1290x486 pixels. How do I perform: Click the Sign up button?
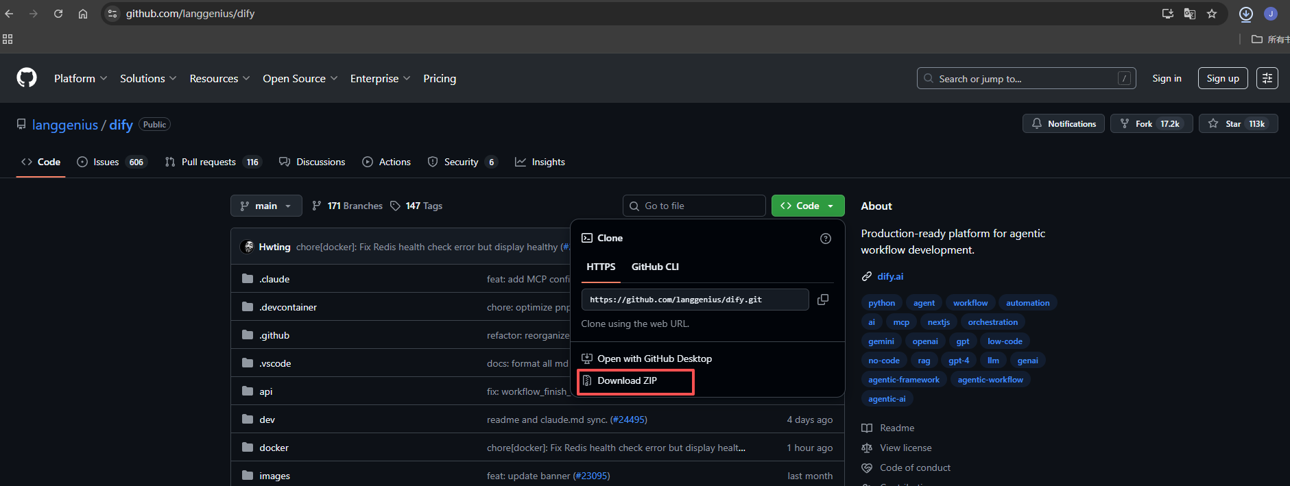1223,78
